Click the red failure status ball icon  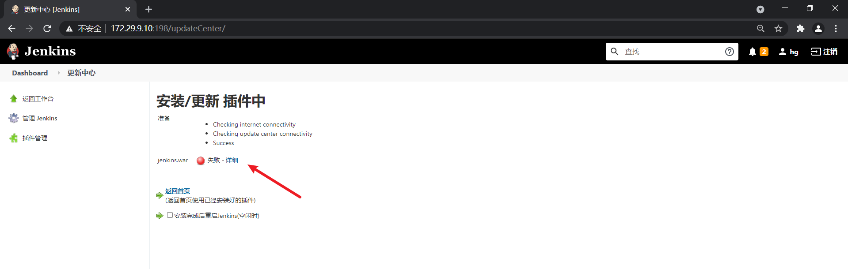point(201,161)
